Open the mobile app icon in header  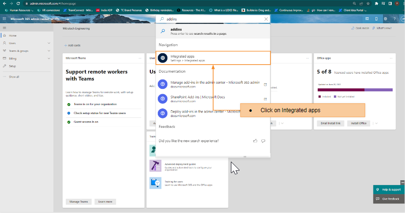(x=376, y=19)
